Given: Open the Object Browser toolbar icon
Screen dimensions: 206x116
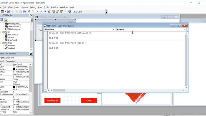Looking at the screenshot, I should [x=61, y=12].
